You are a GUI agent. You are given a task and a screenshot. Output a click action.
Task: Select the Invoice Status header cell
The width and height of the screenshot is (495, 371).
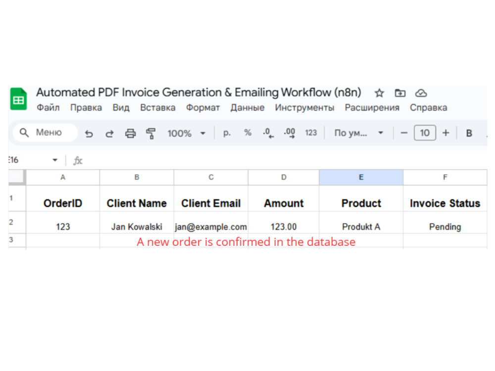[x=445, y=198]
